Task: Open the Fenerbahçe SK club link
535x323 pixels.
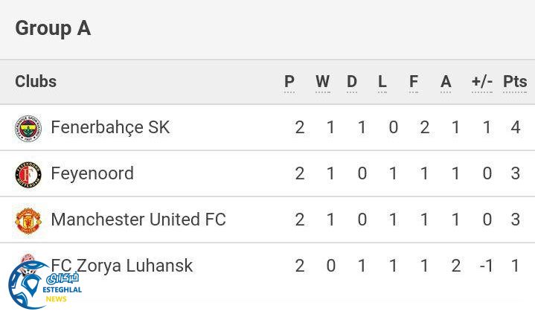Action: [x=110, y=128]
